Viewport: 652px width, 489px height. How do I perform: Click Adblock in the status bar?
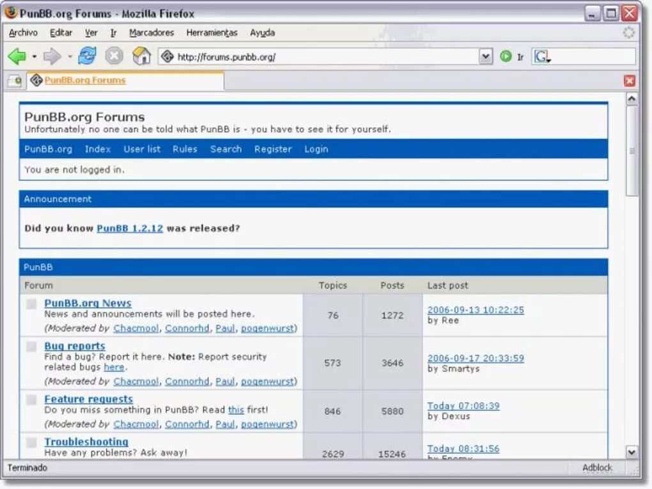[596, 468]
